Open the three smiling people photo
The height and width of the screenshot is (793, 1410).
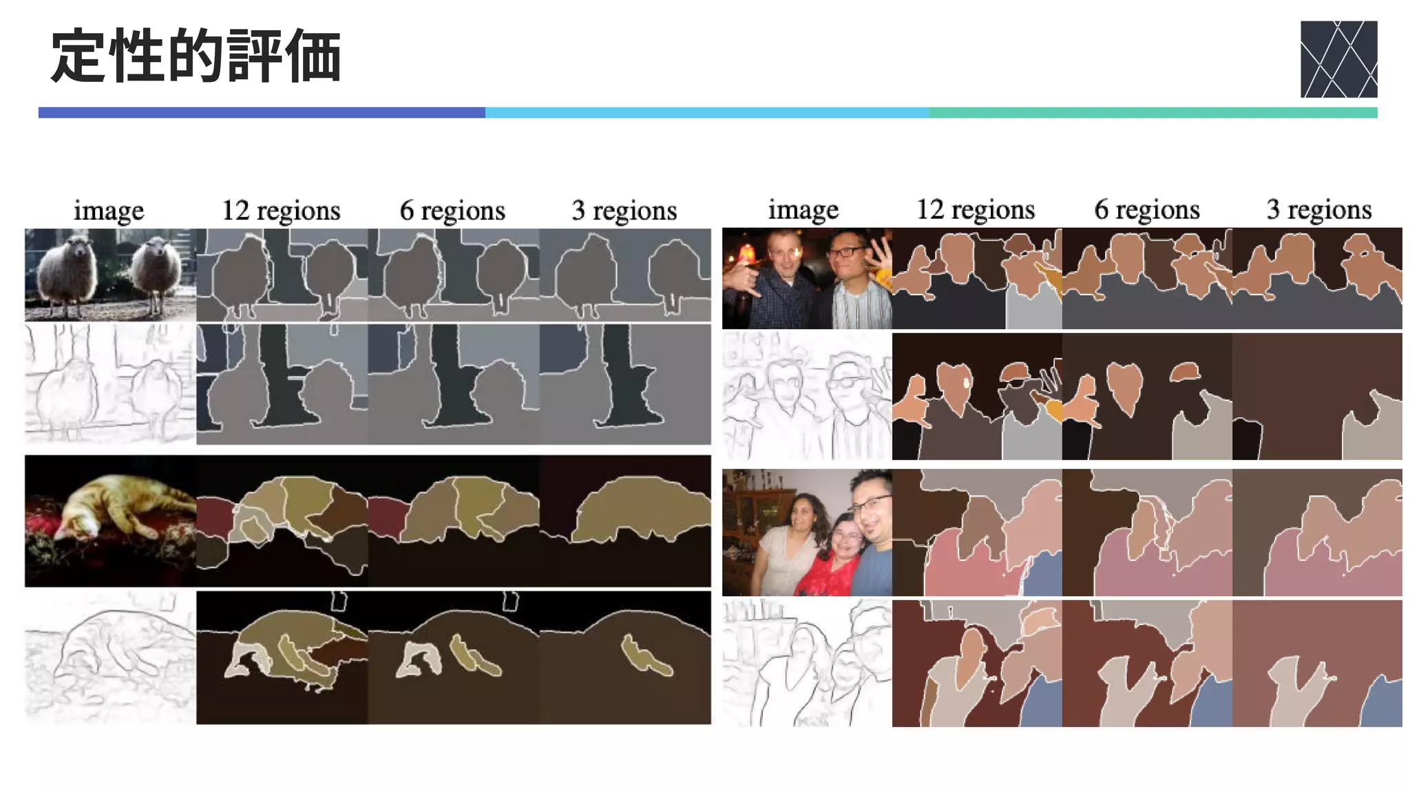click(807, 532)
